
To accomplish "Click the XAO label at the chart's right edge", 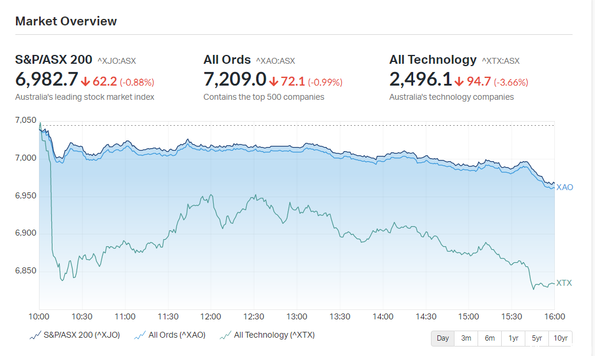I will point(565,188).
